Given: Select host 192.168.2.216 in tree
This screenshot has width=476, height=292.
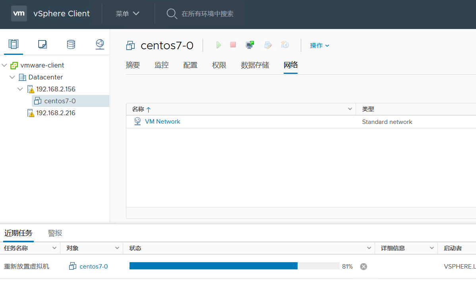Looking at the screenshot, I should [56, 113].
